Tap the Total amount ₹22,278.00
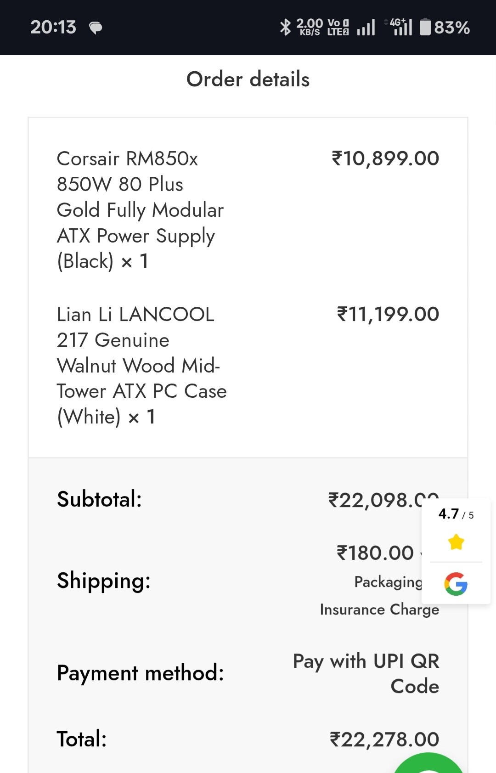 click(384, 739)
